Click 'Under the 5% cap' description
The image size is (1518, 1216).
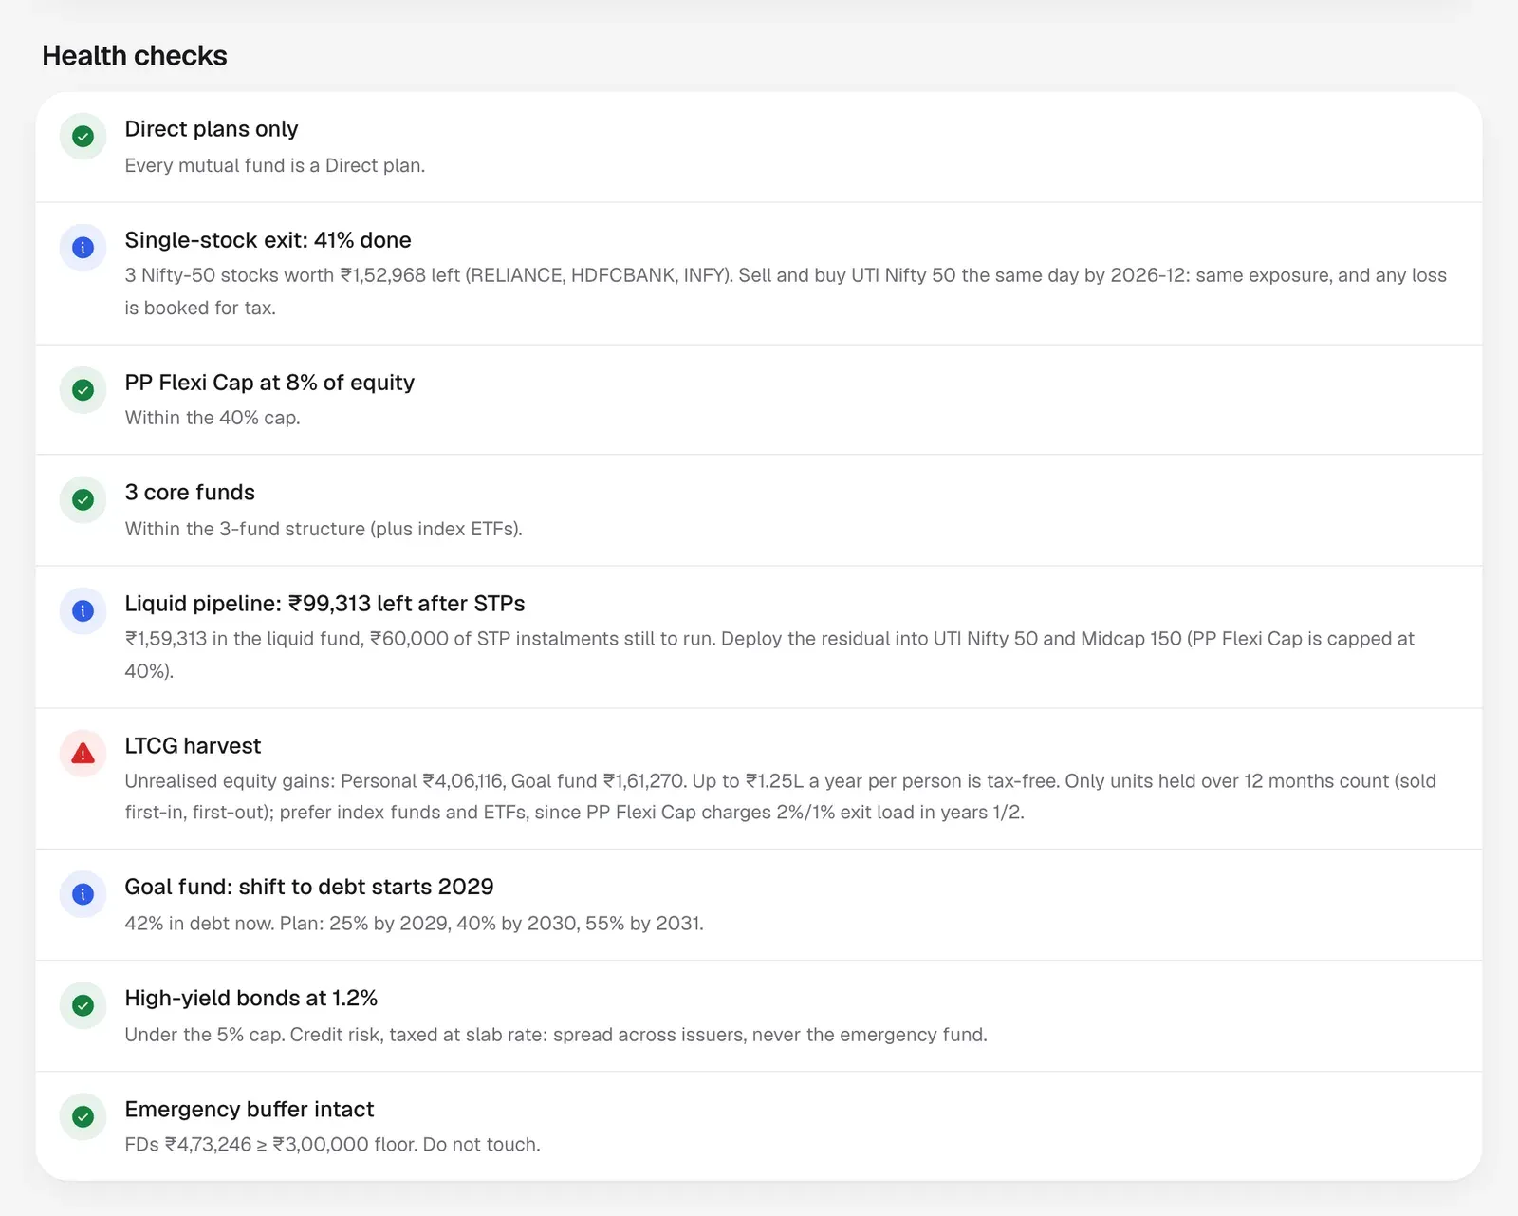[x=556, y=1035]
